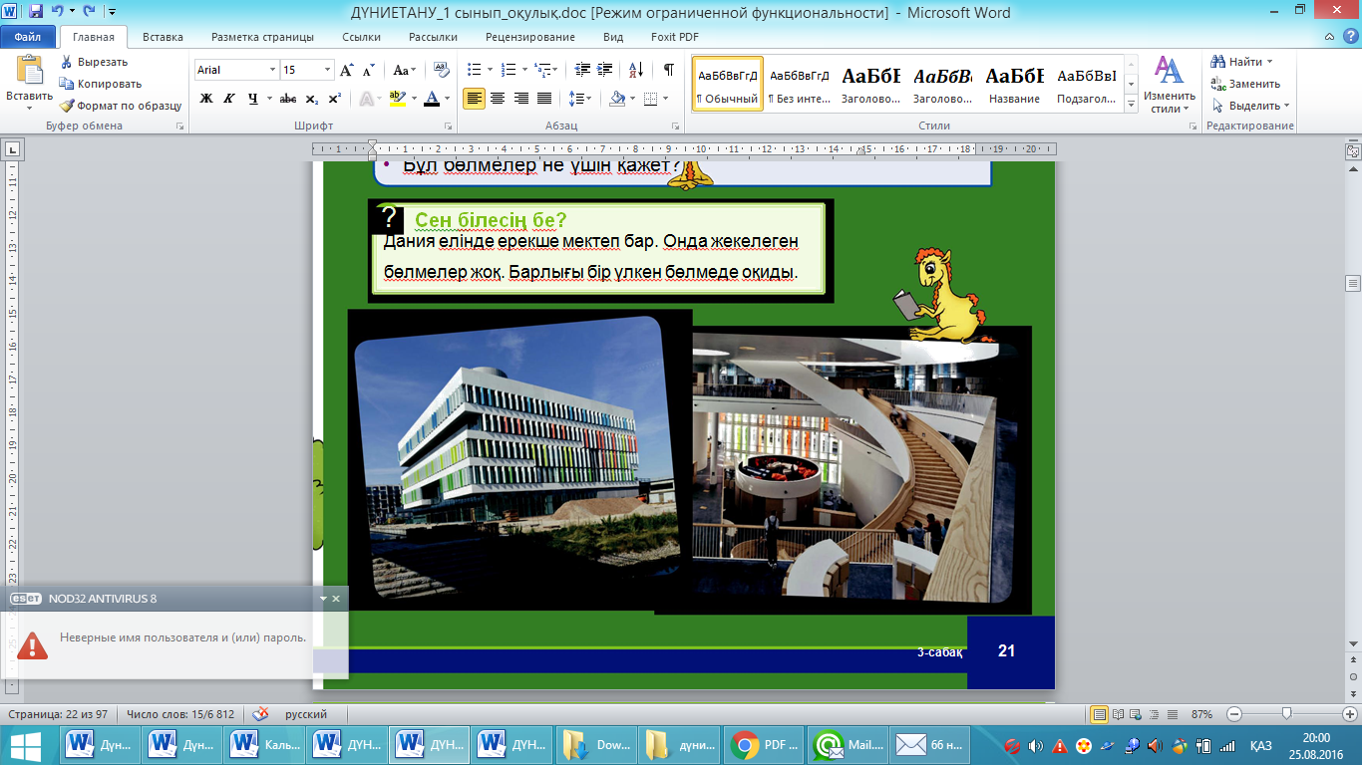Cut selection with Вырезать
1362x765 pixels.
pyautogui.click(x=94, y=62)
